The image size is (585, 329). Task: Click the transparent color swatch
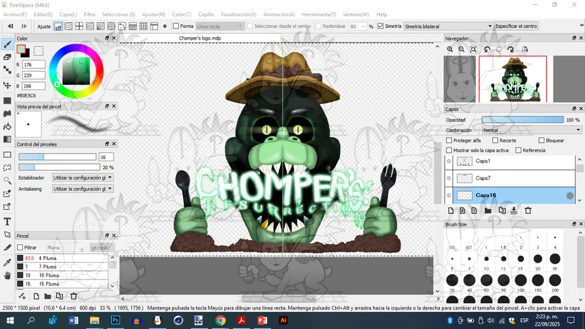click(38, 50)
